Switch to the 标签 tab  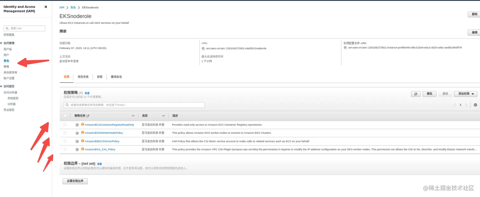point(100,77)
